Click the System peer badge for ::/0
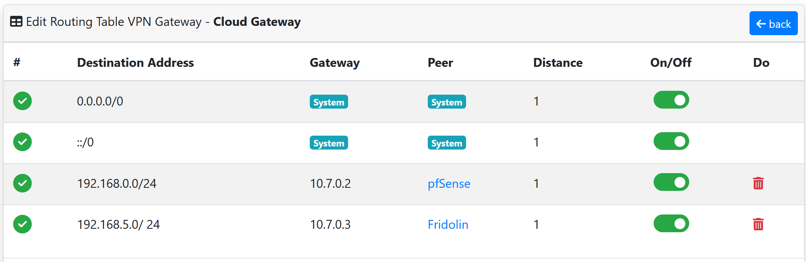The height and width of the screenshot is (262, 806). pyautogui.click(x=447, y=143)
